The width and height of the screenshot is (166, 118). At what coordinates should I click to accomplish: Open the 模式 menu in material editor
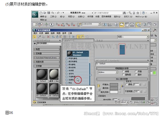35,33
